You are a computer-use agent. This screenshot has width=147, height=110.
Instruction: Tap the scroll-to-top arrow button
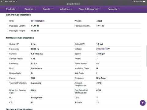(x=143, y=103)
